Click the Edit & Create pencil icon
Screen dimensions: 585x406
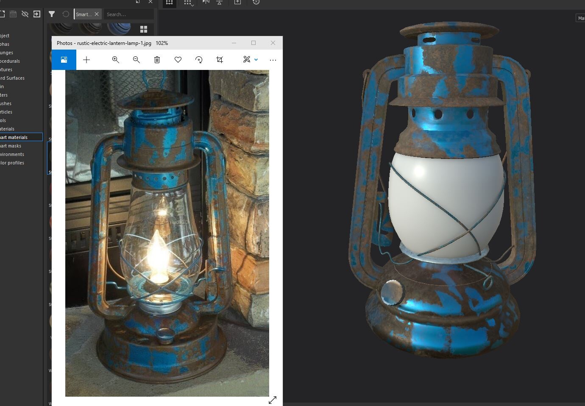(x=246, y=59)
